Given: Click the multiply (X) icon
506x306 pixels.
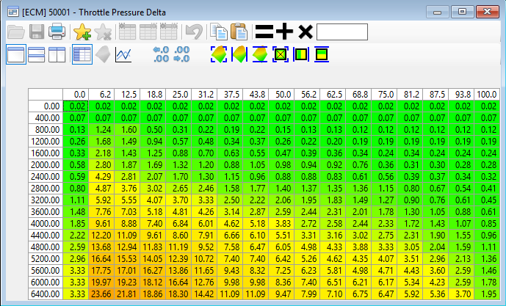Looking at the screenshot, I should pos(306,32).
